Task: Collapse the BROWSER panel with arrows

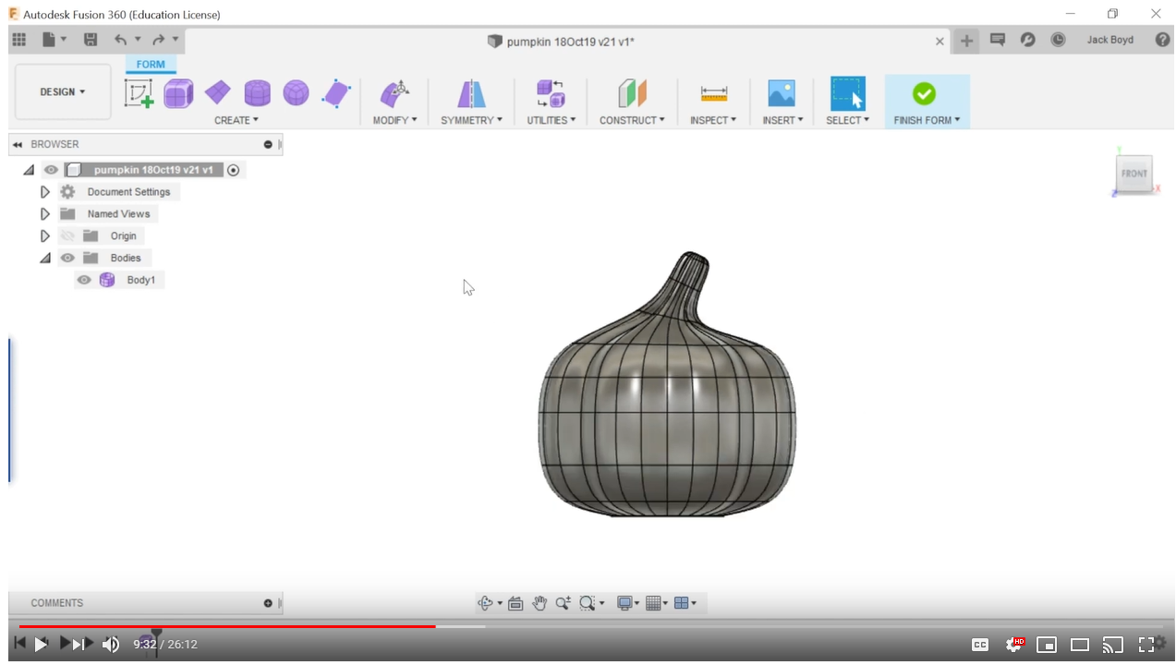Action: (18, 144)
